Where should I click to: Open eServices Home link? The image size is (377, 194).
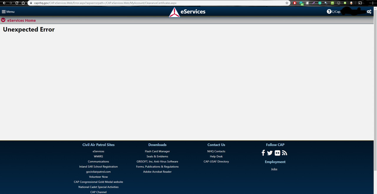pyautogui.click(x=22, y=21)
